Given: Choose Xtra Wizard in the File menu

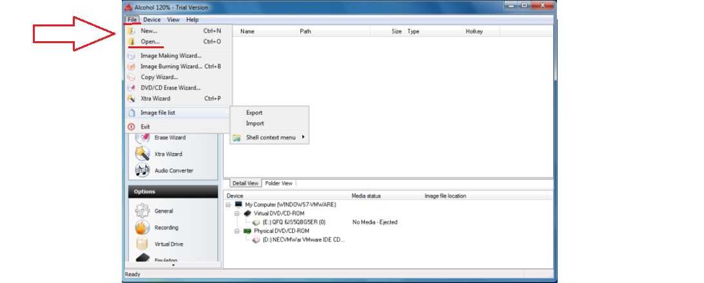Looking at the screenshot, I should tap(178, 98).
